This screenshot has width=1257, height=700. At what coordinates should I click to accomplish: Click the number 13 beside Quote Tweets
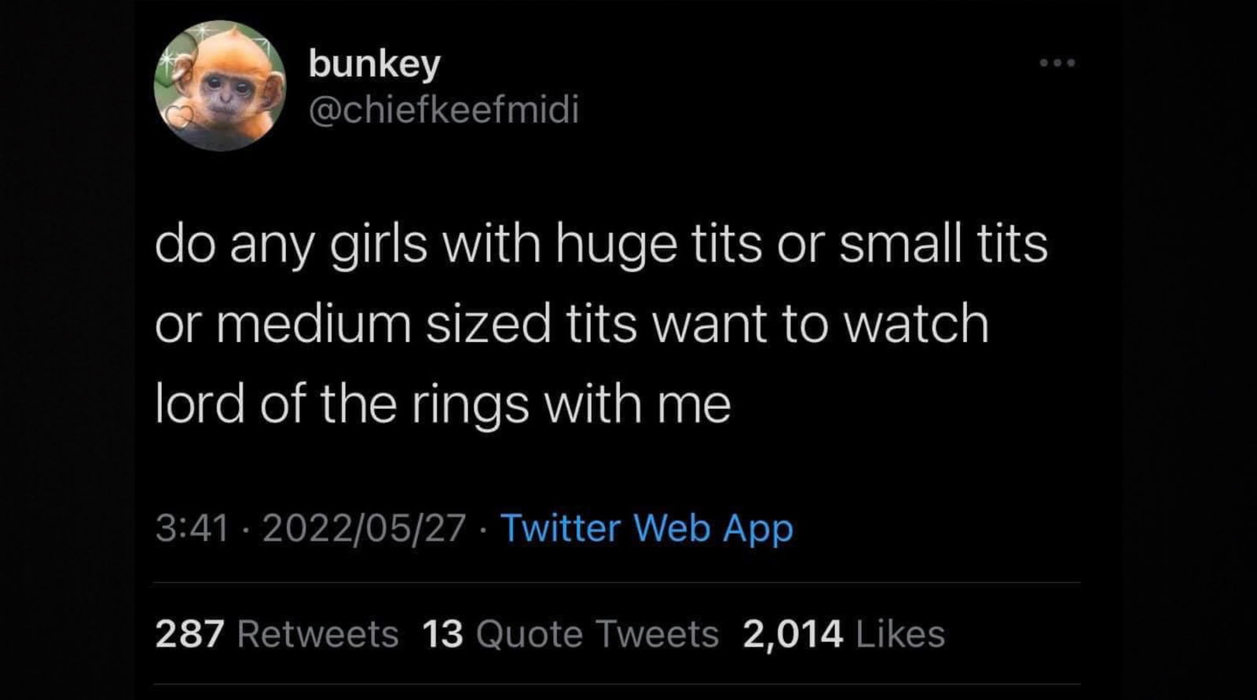point(443,634)
